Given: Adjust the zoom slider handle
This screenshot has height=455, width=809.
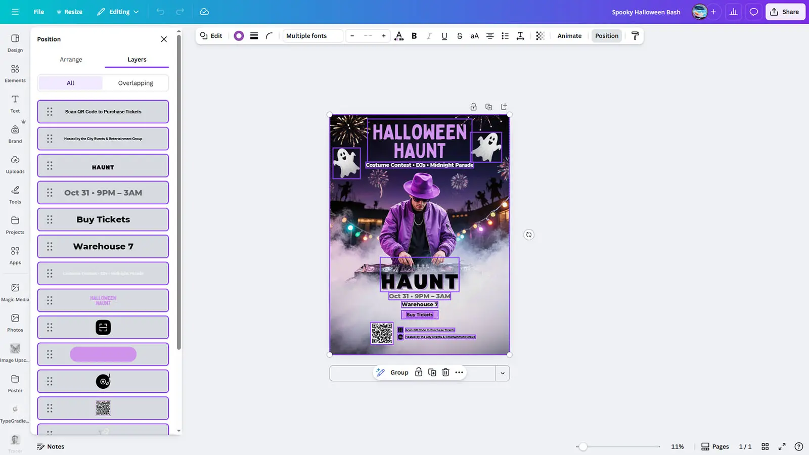Looking at the screenshot, I should point(583,446).
